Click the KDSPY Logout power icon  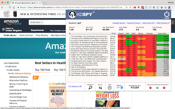tap(167, 15)
